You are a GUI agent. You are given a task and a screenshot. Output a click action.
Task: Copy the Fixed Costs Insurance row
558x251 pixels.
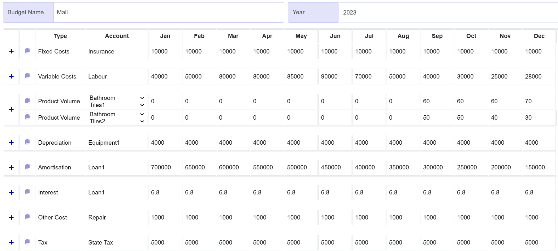27,51
